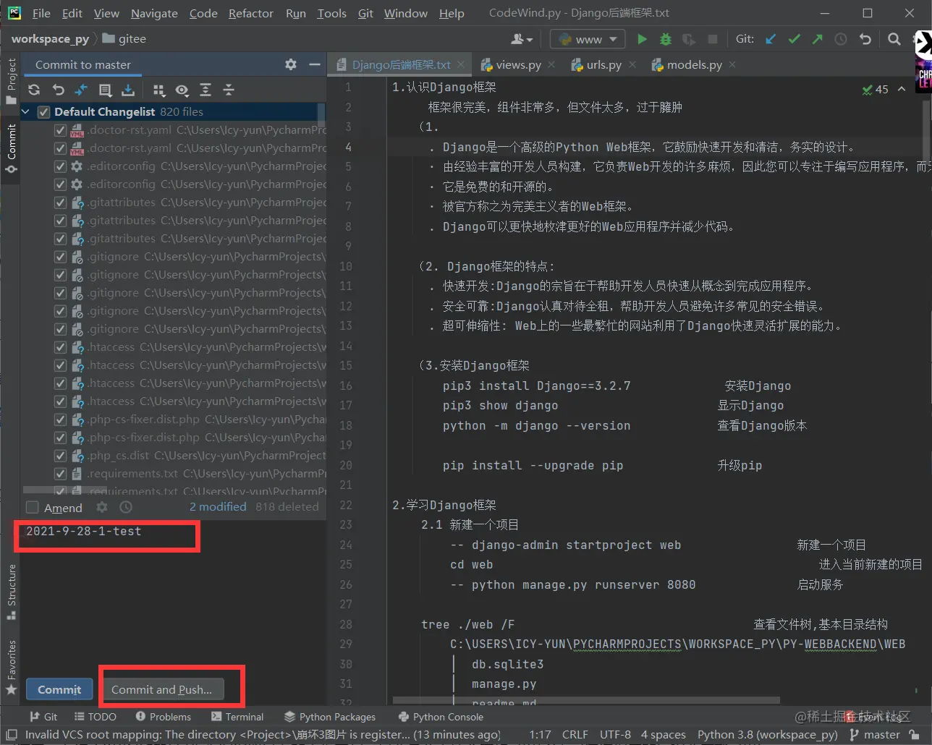The height and width of the screenshot is (745, 932).
Task: Click the Rollback icon in commit toolbar
Action: [58, 90]
